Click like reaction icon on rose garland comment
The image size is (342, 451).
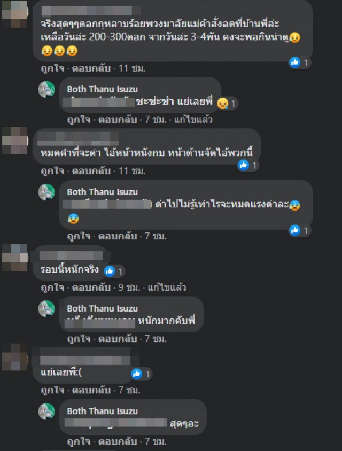[x=295, y=63]
